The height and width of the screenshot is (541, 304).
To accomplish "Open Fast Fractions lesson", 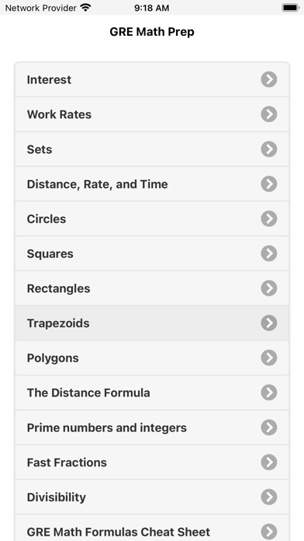I will point(152,462).
